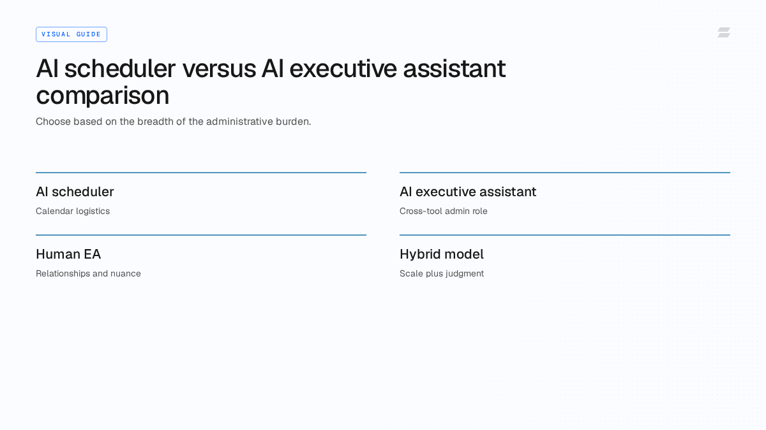
Task: Click the VISUAL GUIDE badge
Action: [71, 34]
